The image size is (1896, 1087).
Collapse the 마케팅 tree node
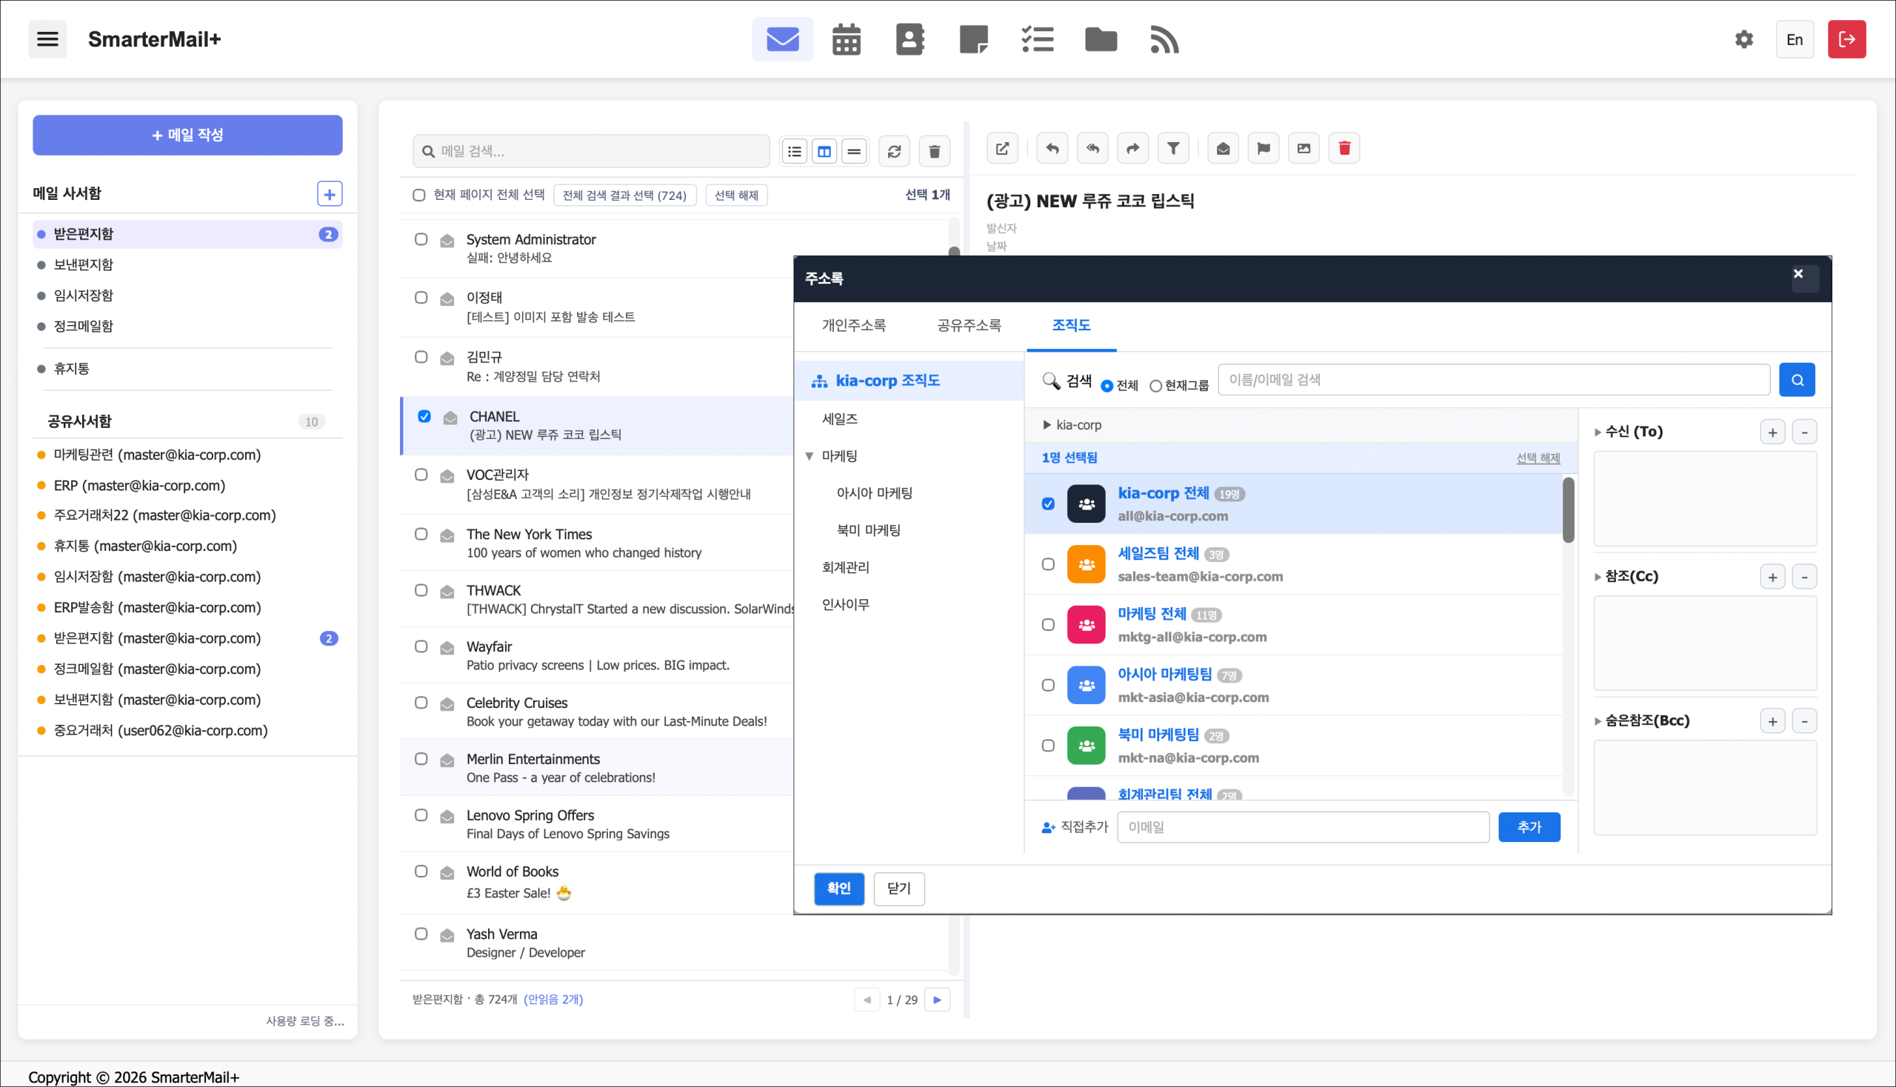[810, 456]
